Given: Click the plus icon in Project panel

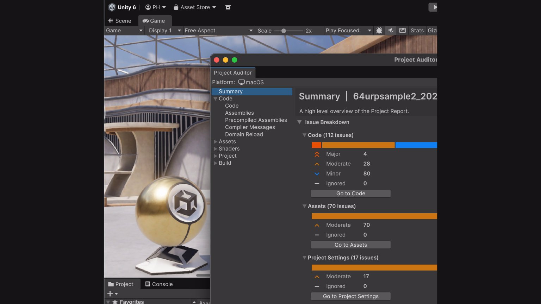Looking at the screenshot, I should [110, 294].
